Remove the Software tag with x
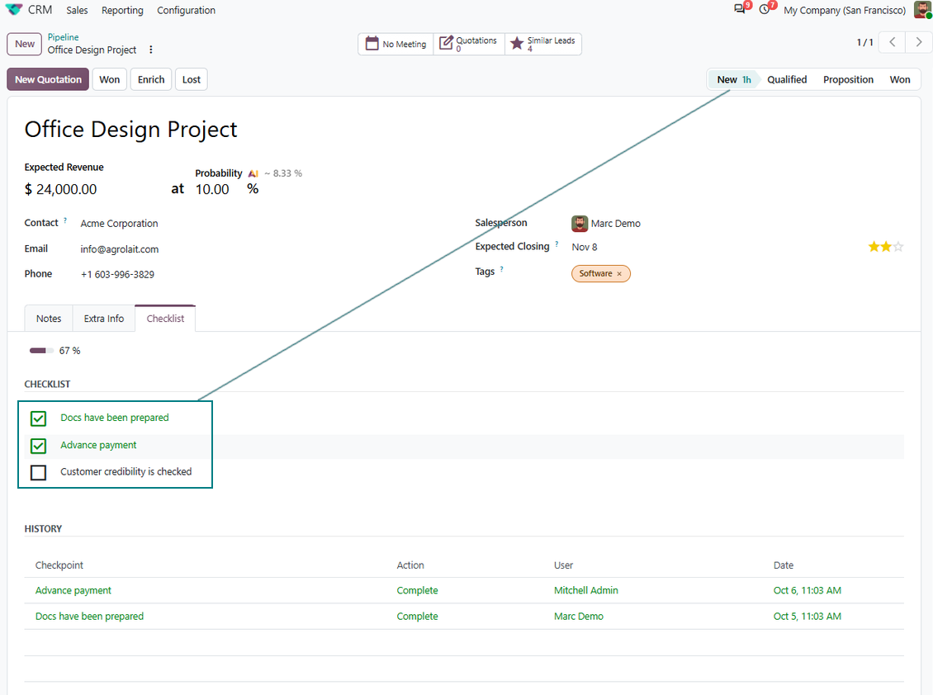933x695 pixels. (x=619, y=274)
